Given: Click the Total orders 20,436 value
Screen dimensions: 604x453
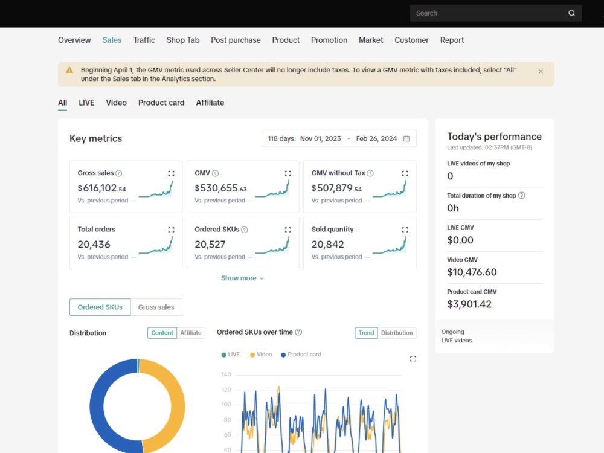Looking at the screenshot, I should [x=94, y=245].
